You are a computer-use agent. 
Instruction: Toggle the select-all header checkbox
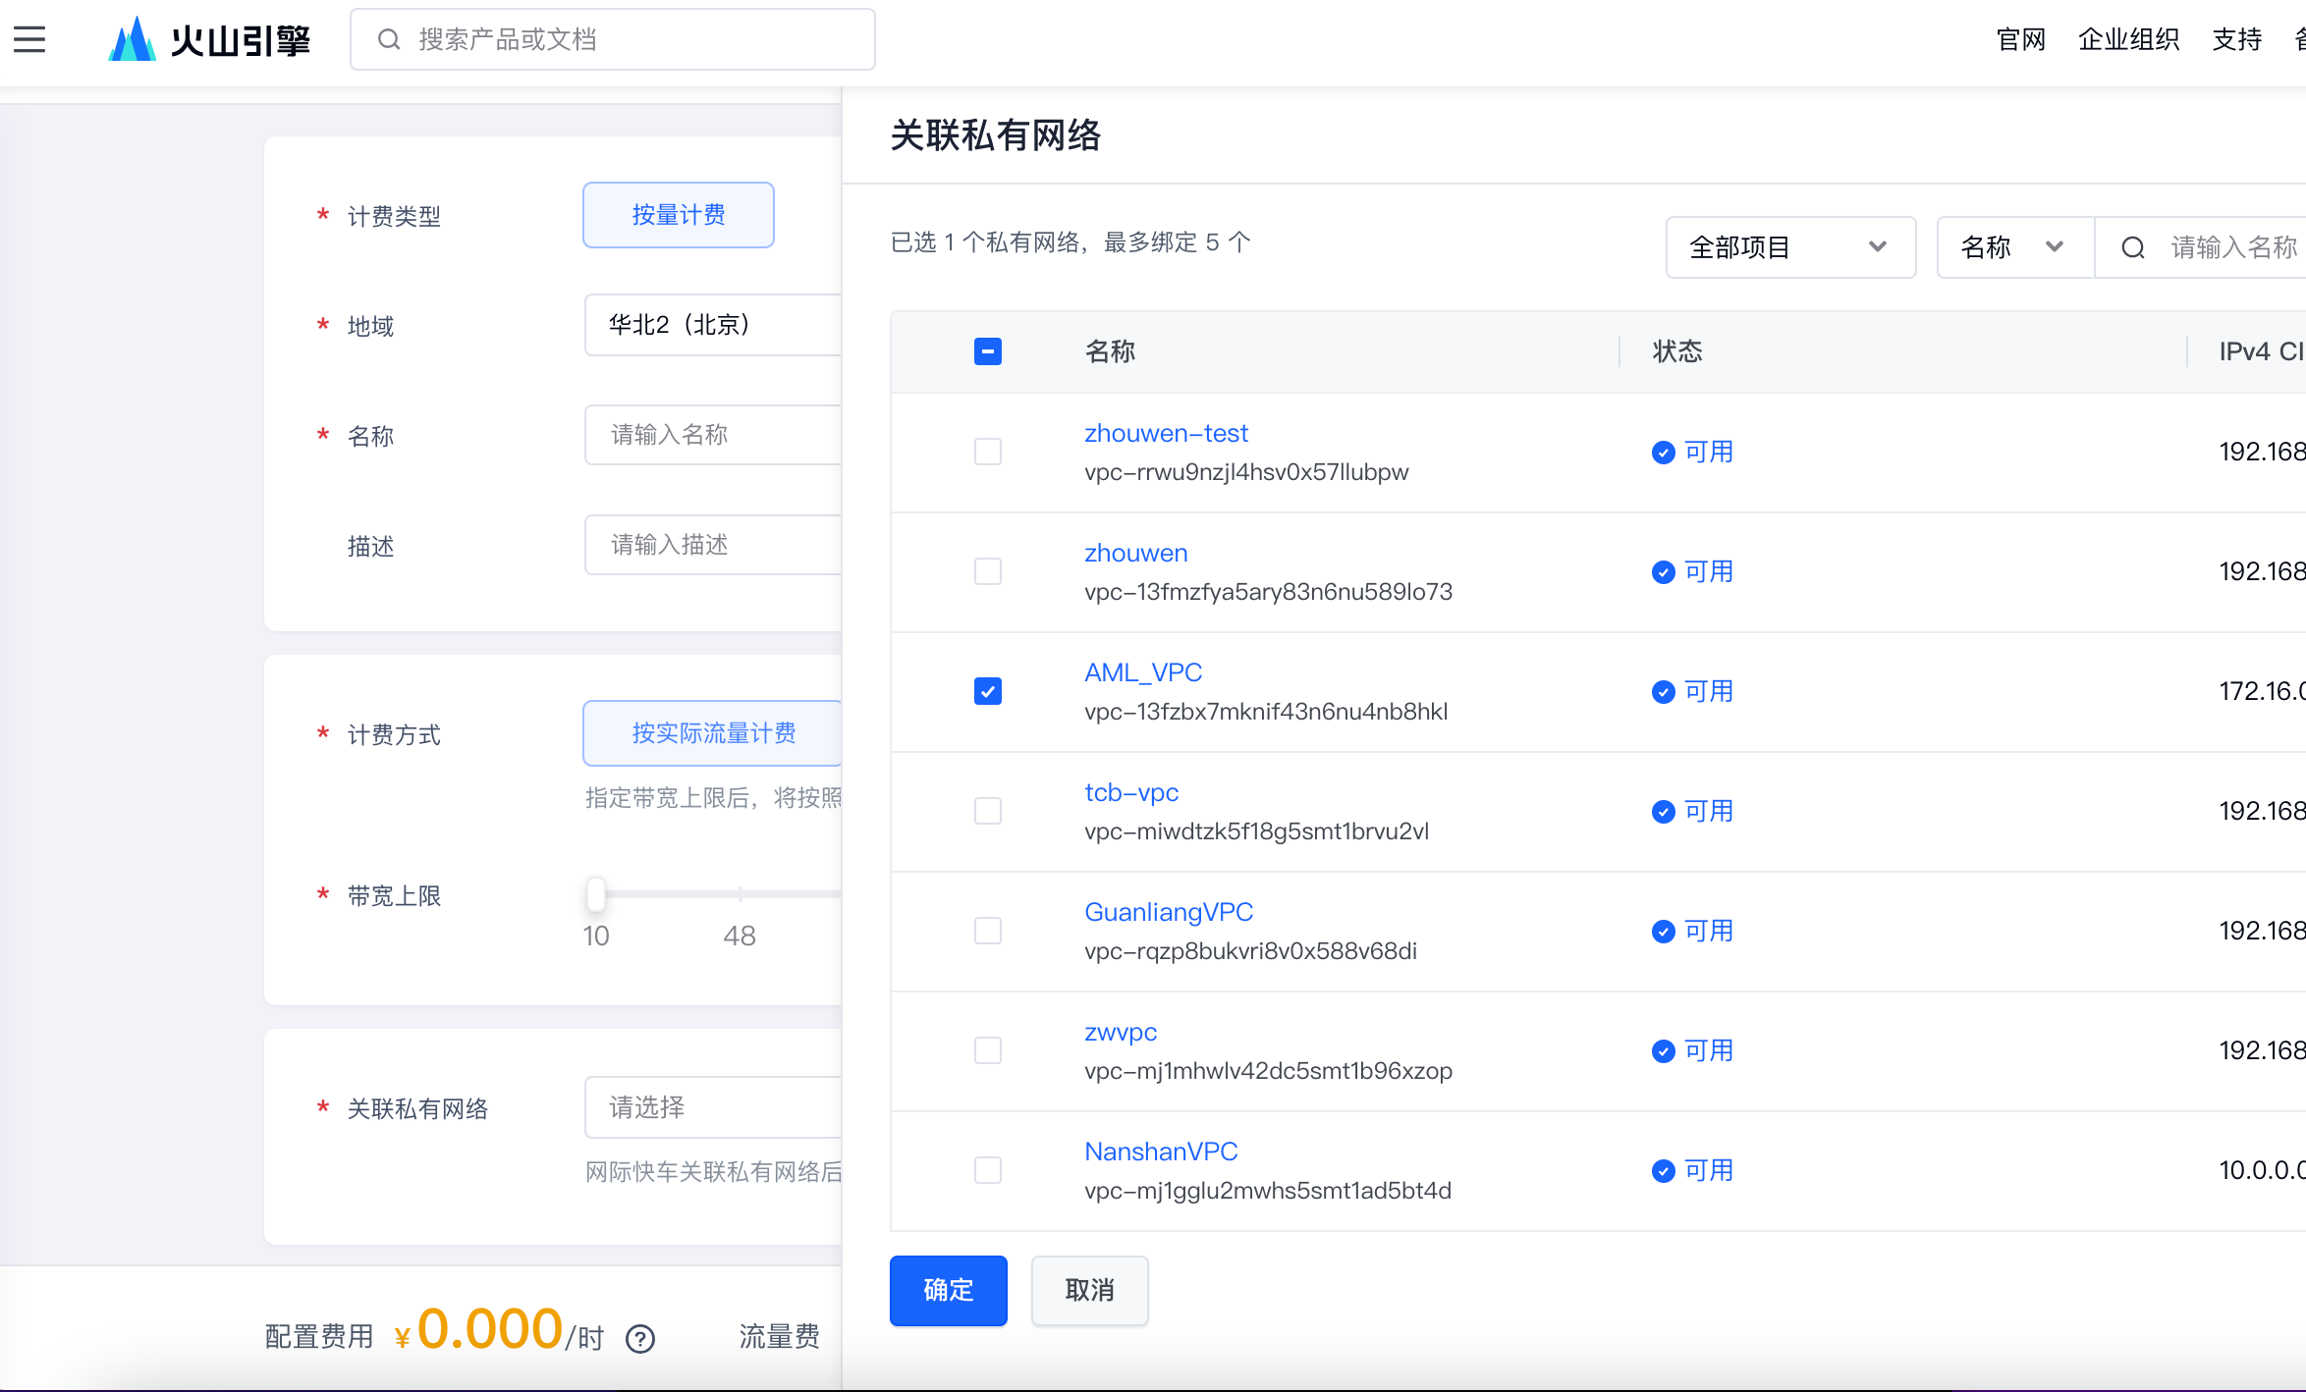tap(987, 351)
